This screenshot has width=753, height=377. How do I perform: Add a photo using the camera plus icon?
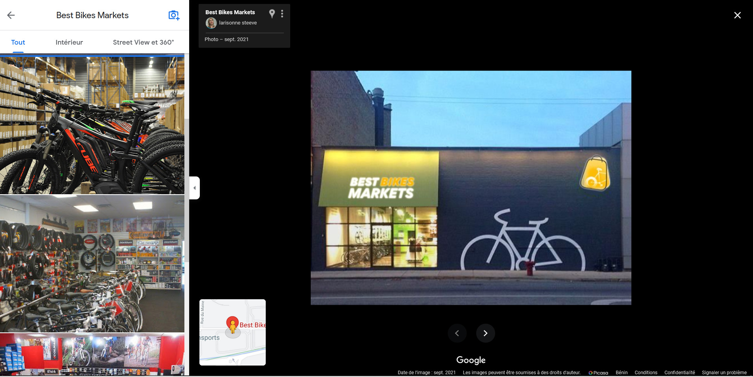[174, 15]
